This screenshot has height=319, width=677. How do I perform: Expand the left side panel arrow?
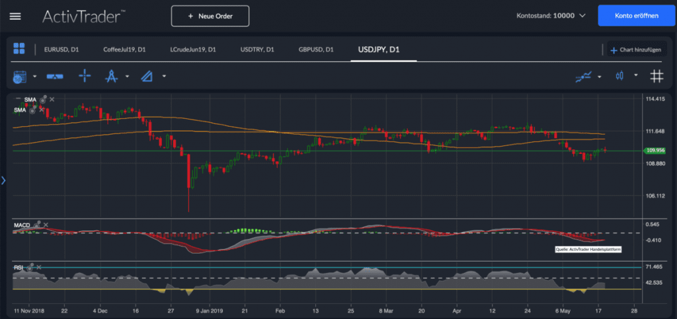3,180
